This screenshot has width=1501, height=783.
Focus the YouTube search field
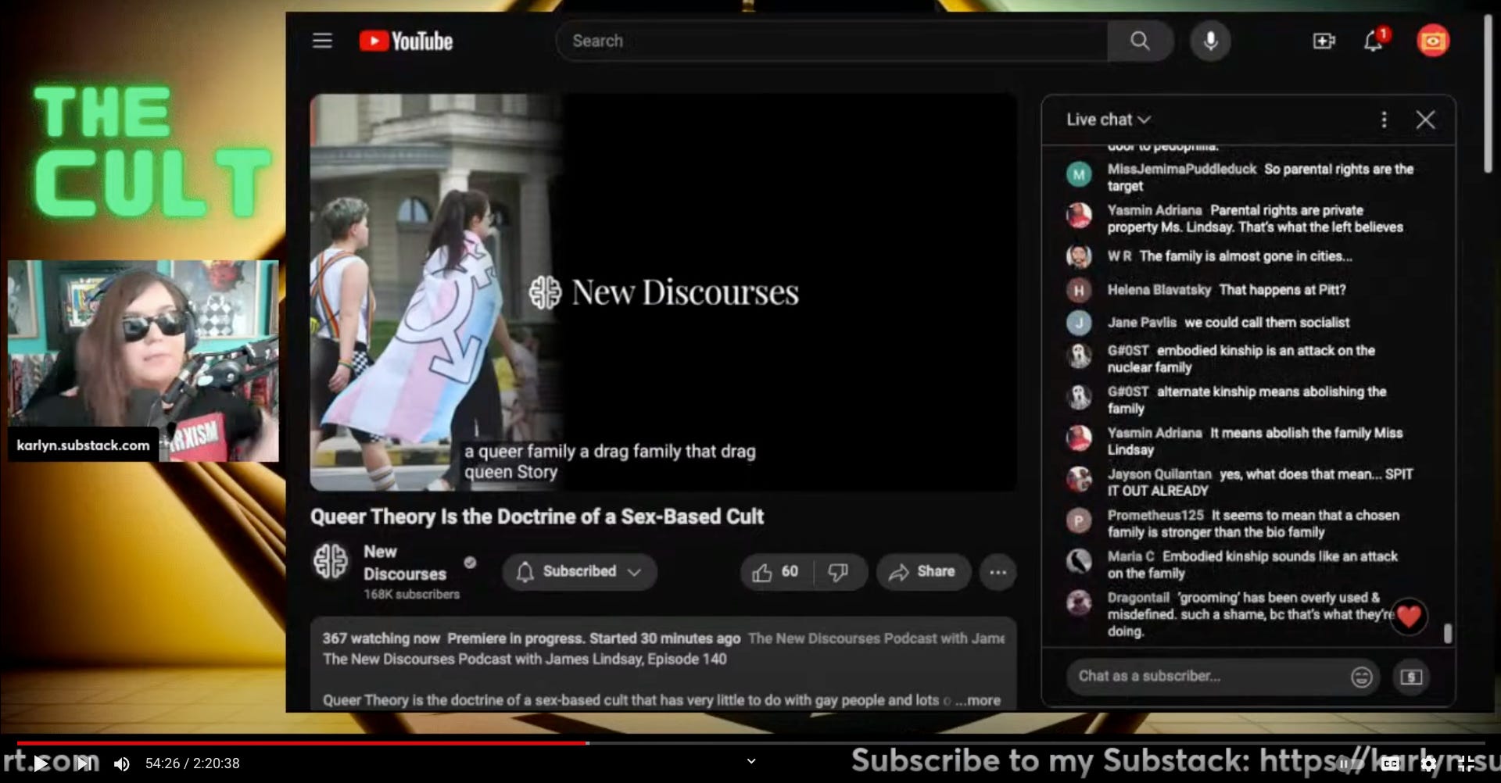point(832,41)
